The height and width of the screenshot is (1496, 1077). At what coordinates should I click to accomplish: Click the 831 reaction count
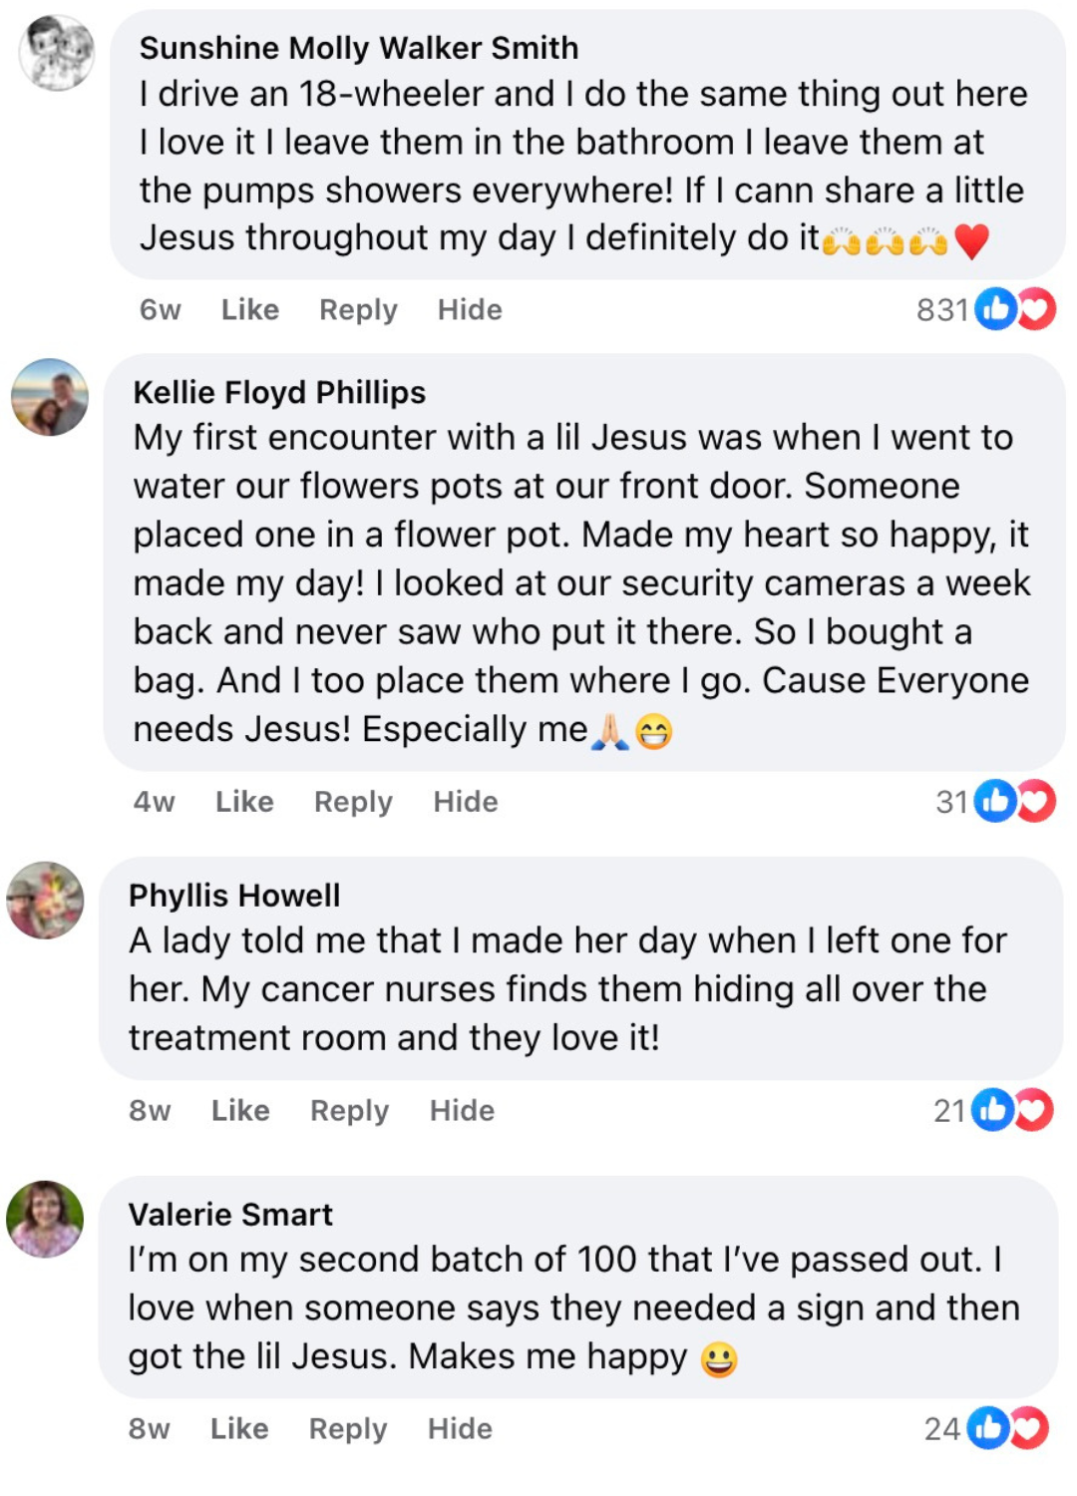pyautogui.click(x=941, y=310)
